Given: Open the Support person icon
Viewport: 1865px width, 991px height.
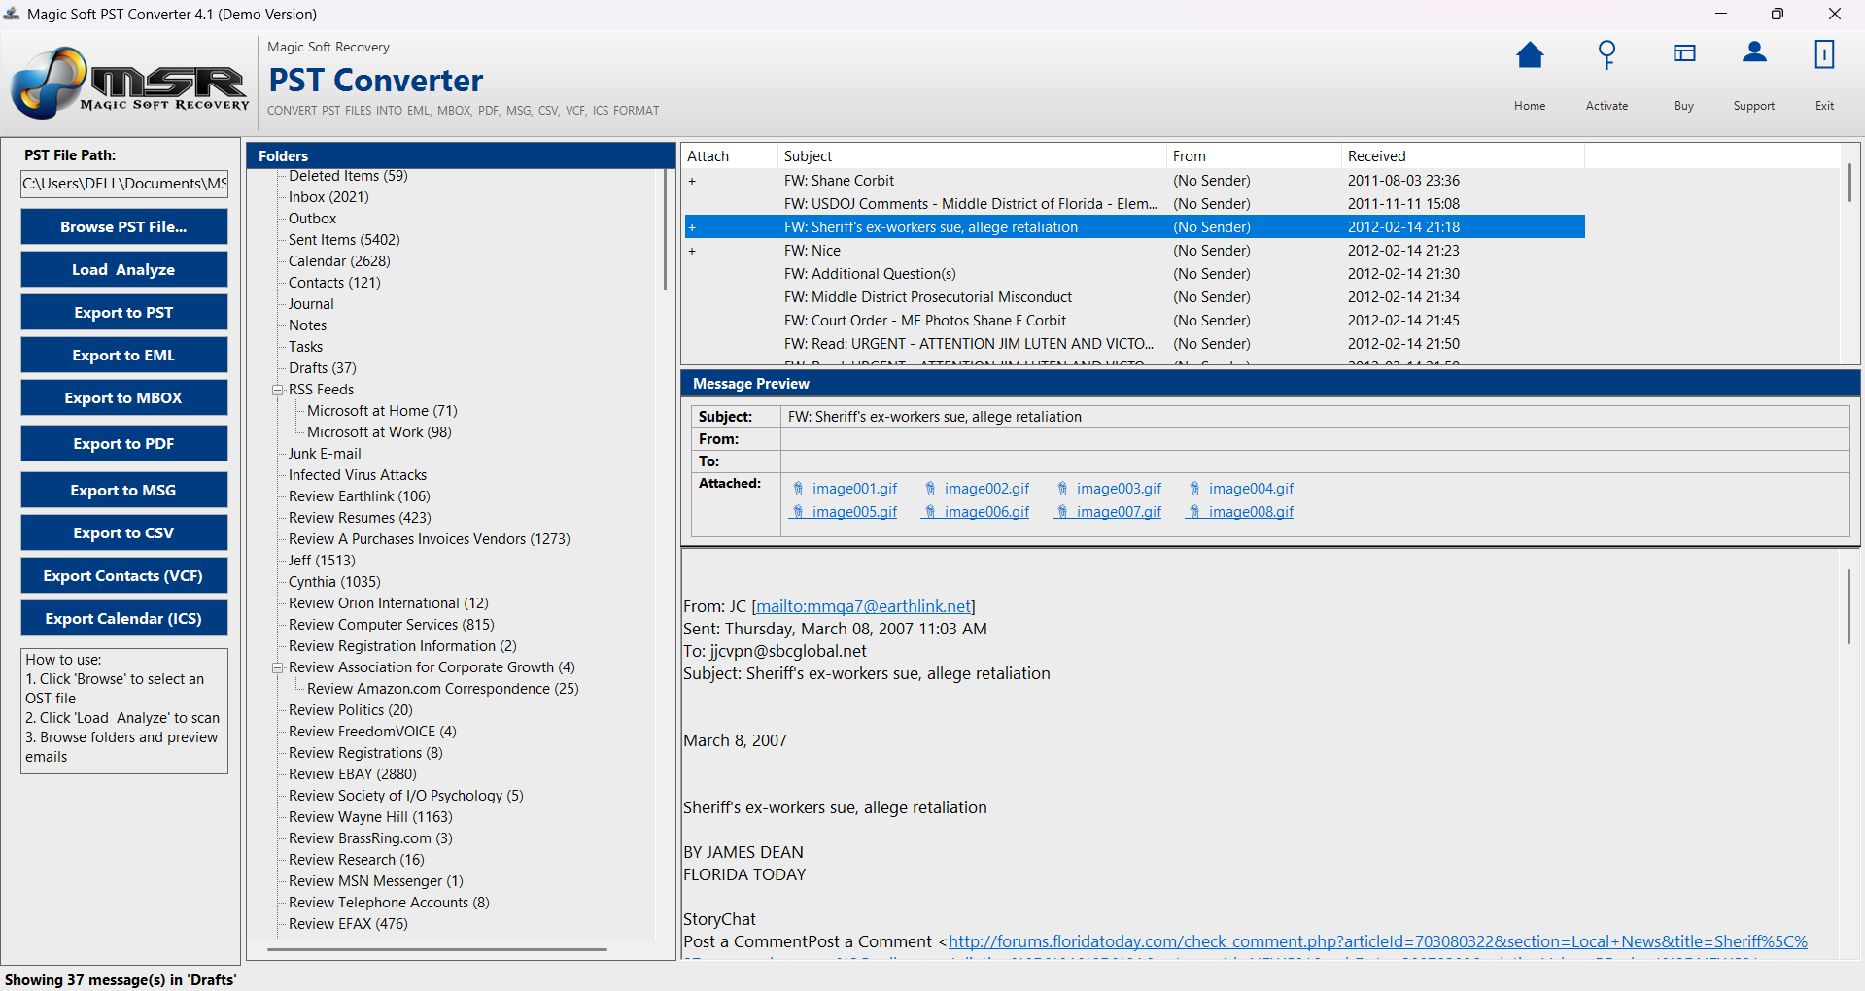Looking at the screenshot, I should click(x=1754, y=52).
